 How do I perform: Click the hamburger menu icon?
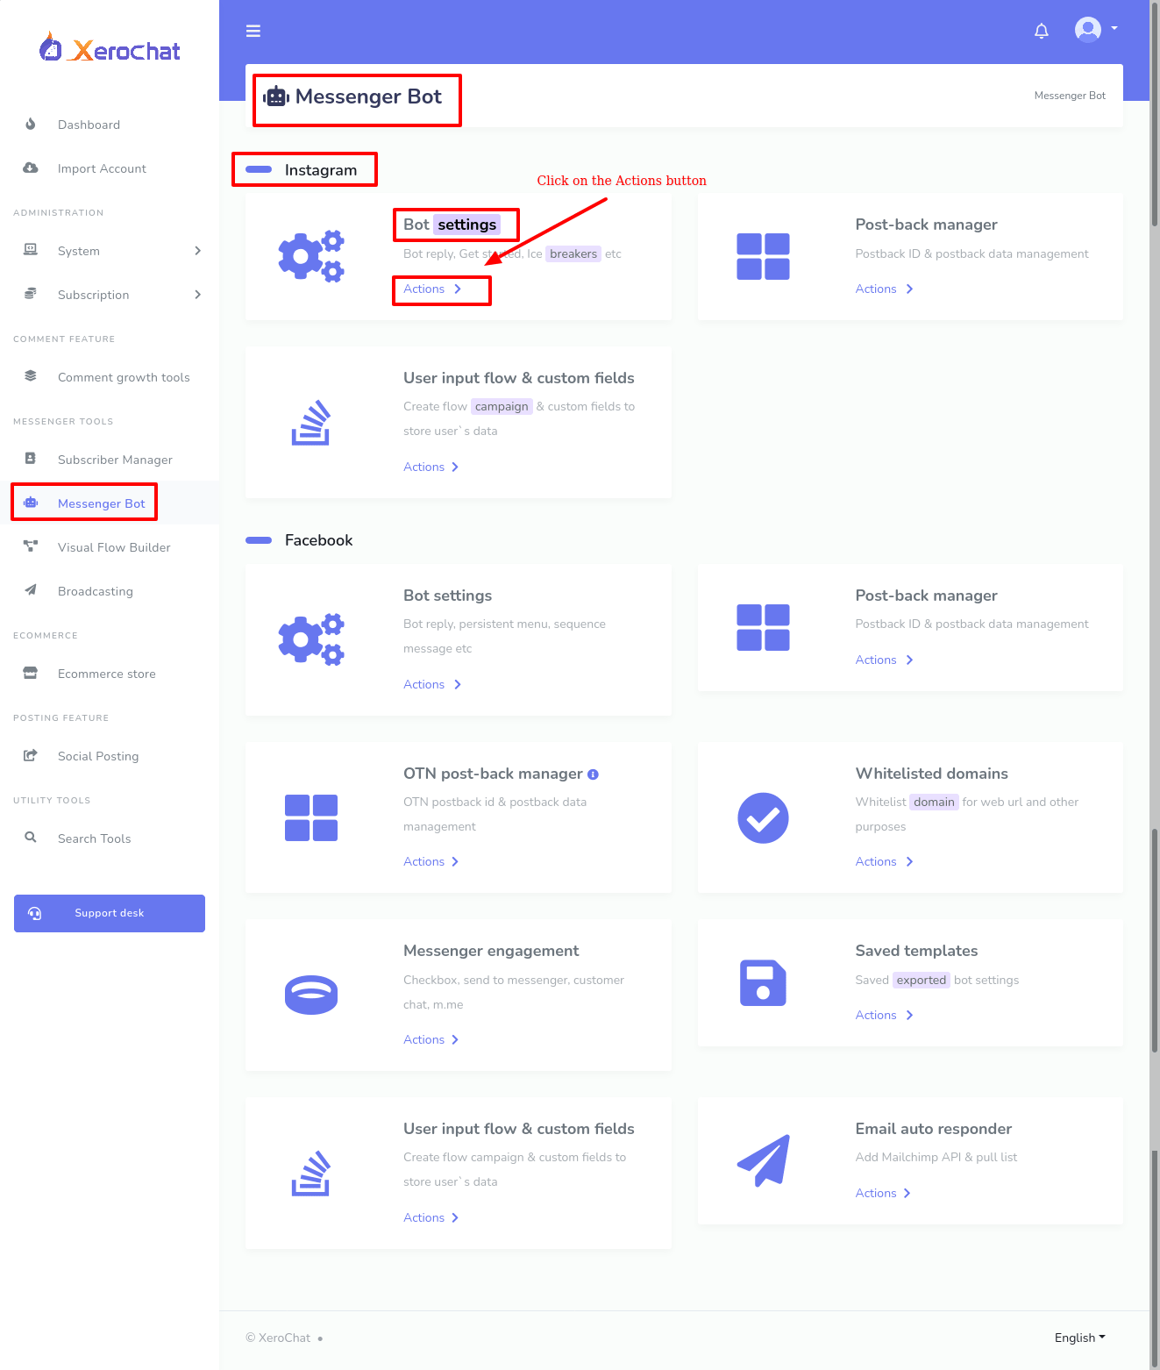click(253, 32)
